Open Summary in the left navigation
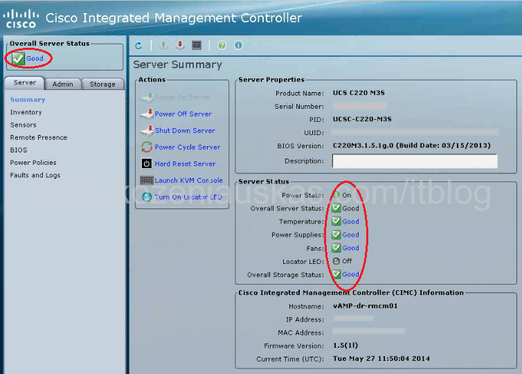Viewport: 522px width, 374px height. pos(28,100)
